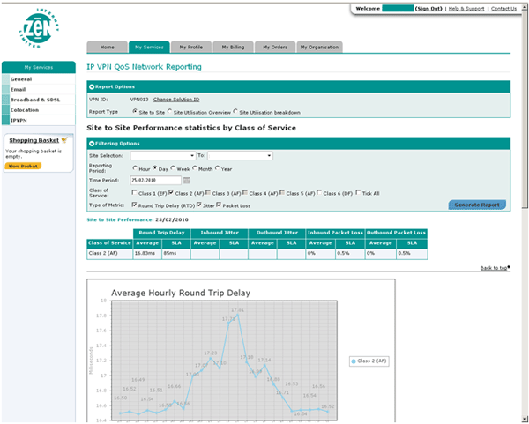Image resolution: width=529 pixels, height=424 pixels.
Task: Click the Time Period date field
Action: point(155,181)
